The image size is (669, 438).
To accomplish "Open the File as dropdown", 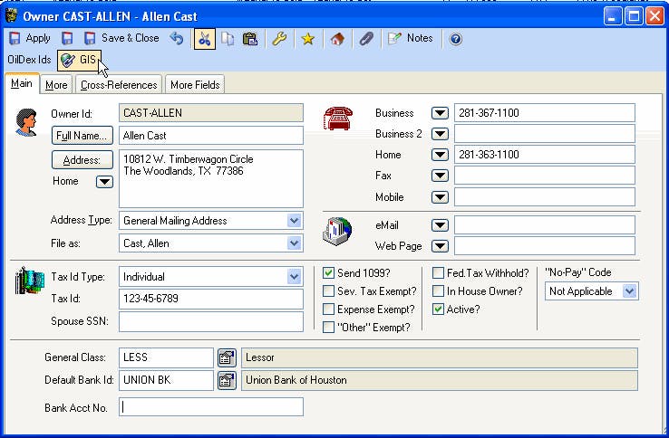I will (x=294, y=243).
